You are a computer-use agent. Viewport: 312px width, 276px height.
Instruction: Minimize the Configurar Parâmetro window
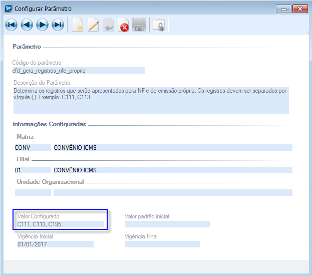click(283, 9)
